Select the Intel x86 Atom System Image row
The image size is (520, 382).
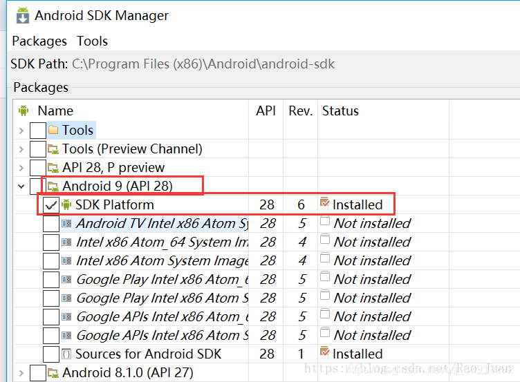(162, 260)
